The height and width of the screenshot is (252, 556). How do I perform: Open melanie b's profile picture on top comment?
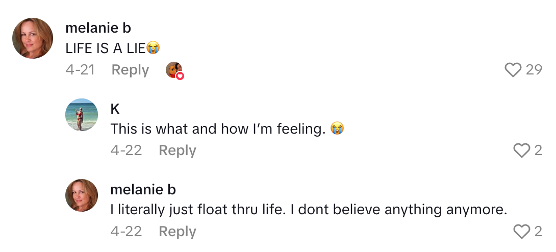(x=33, y=38)
